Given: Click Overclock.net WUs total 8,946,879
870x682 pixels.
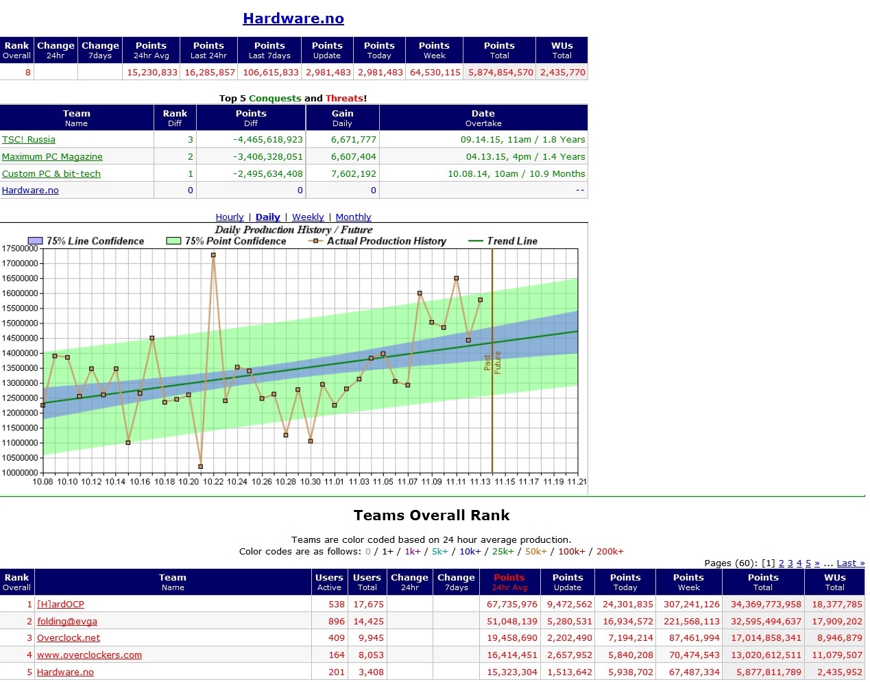Looking at the screenshot, I should click(x=839, y=637).
